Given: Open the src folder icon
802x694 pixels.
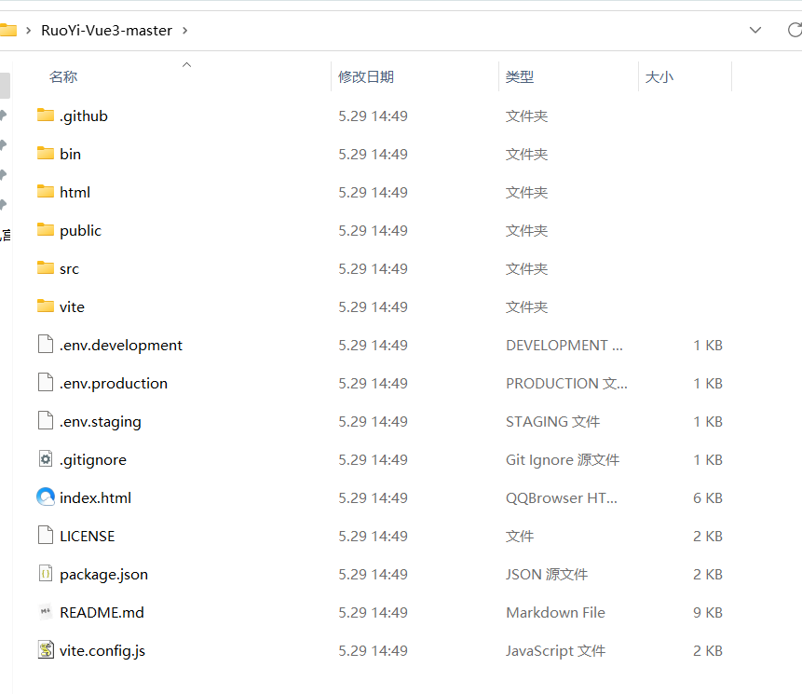Looking at the screenshot, I should coord(46,268).
